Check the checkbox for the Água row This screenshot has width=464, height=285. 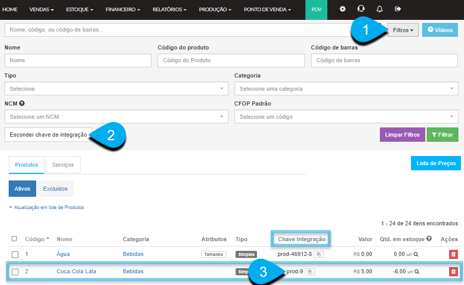point(15,254)
